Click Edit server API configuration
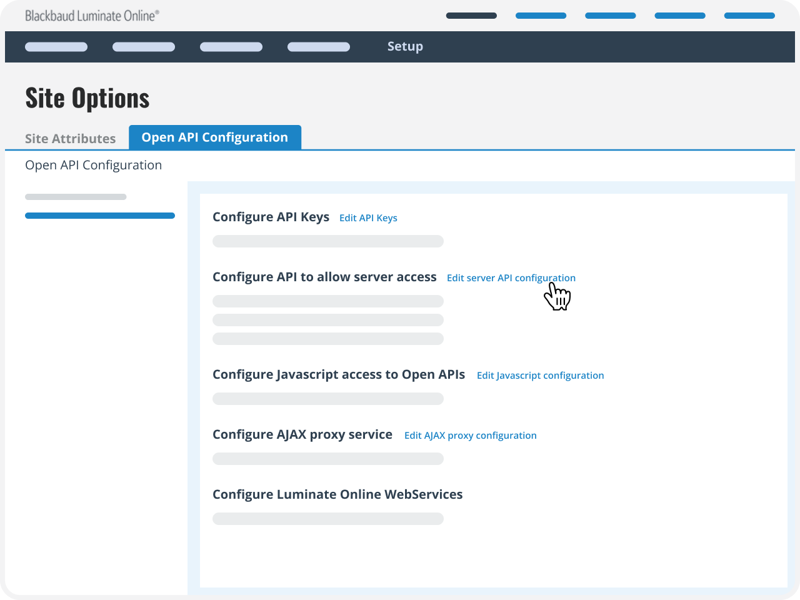The width and height of the screenshot is (800, 600). (511, 277)
